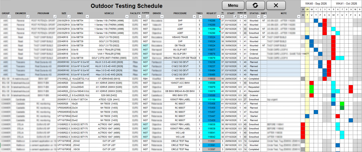Select vehicle cell GOLF 2.0TSI (INST+THERM) [5665]
The image size is (362, 152).
click(x=109, y=58)
